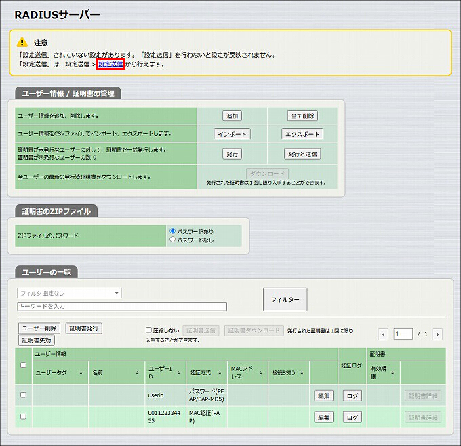Sort by 名前 column arrows
Image resolution: width=461 pixels, height=446 pixels.
137,373
